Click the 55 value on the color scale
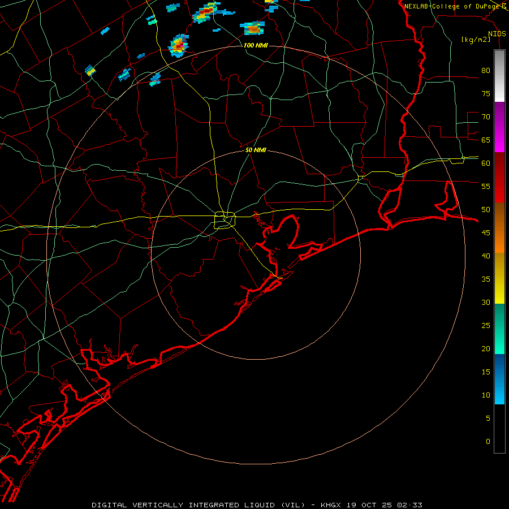Viewport: 509px width, 509px height. (486, 186)
